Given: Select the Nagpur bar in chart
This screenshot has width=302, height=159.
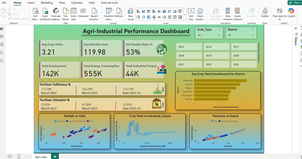Looking at the screenshot, I should pyautogui.click(x=215, y=88).
